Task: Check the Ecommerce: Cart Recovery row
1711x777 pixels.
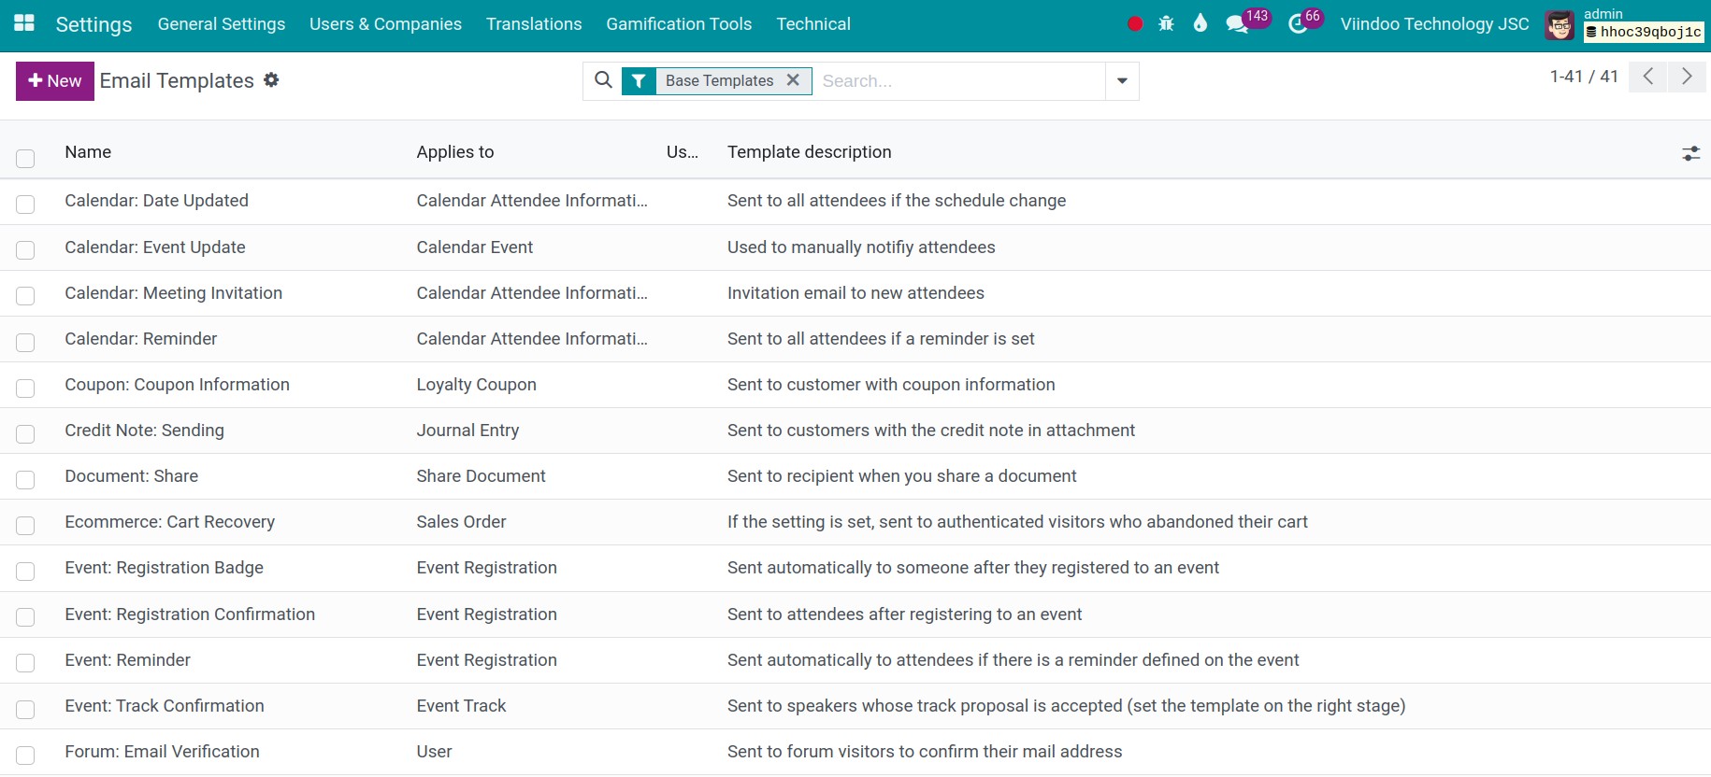Action: tap(25, 525)
